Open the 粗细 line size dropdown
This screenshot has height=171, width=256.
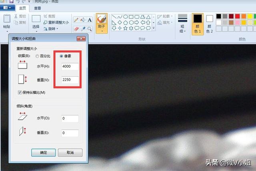[182, 24]
